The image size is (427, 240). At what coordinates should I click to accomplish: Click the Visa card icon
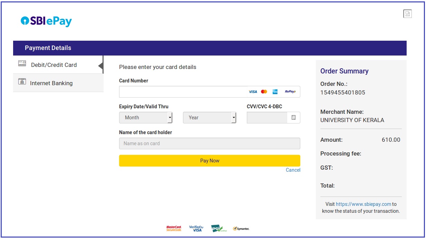pyautogui.click(x=253, y=92)
